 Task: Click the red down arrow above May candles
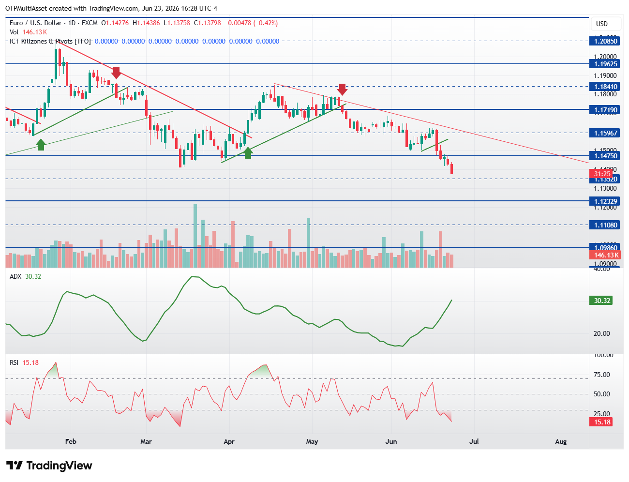coord(342,90)
